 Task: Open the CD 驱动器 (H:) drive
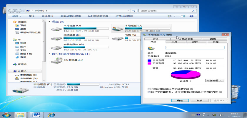click(x=56, y=60)
